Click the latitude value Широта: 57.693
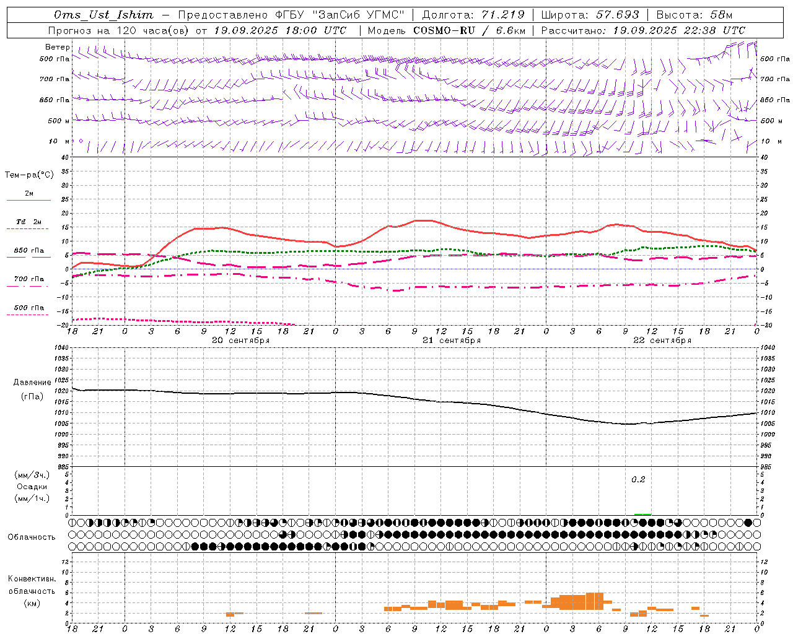The height and width of the screenshot is (634, 793). pos(590,15)
